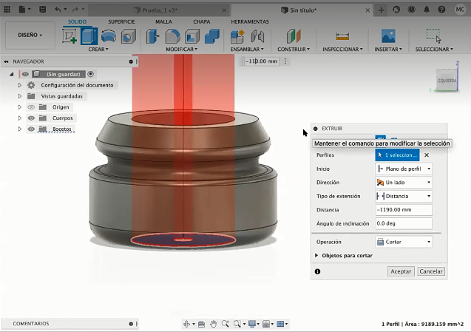Open a new design tab with plus
The height and width of the screenshot is (332, 471).
[x=381, y=10]
